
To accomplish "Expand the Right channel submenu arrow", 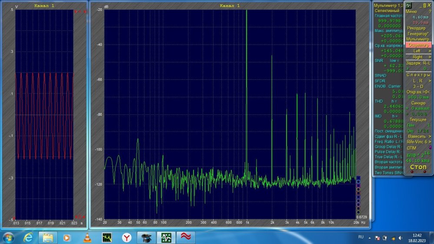I will click(430, 57).
